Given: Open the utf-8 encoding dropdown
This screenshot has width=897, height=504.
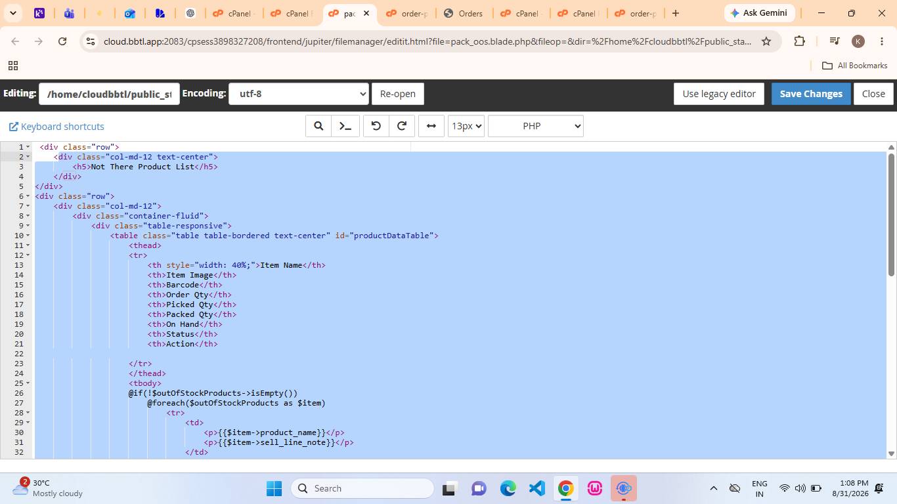Looking at the screenshot, I should tap(298, 94).
